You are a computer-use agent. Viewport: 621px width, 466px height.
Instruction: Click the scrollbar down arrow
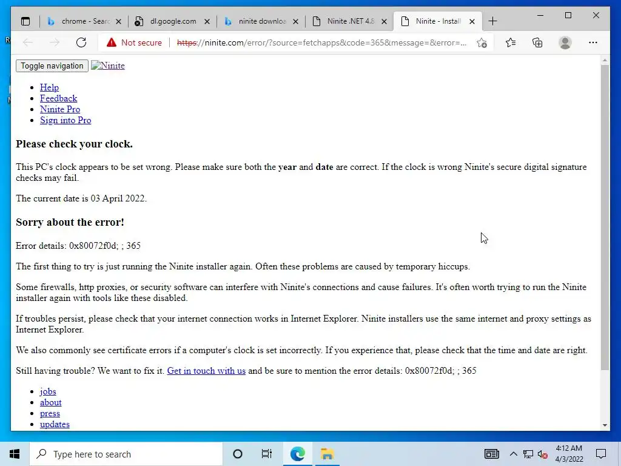pyautogui.click(x=605, y=425)
